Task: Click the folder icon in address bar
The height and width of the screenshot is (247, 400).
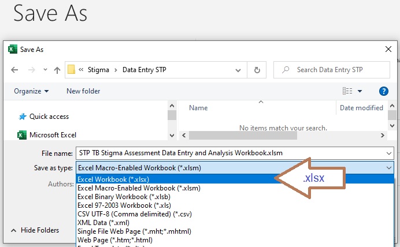Action: click(72, 69)
